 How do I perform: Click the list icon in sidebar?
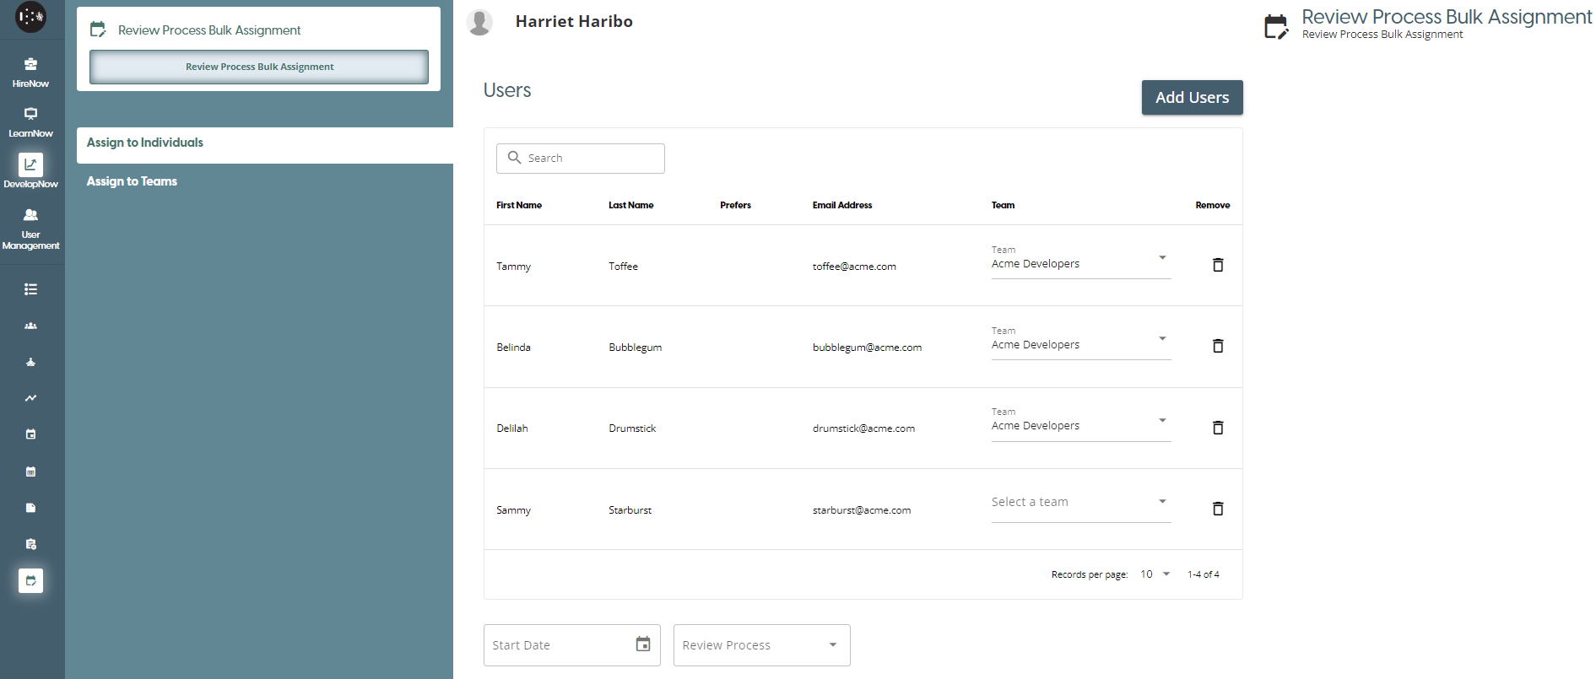tap(30, 289)
